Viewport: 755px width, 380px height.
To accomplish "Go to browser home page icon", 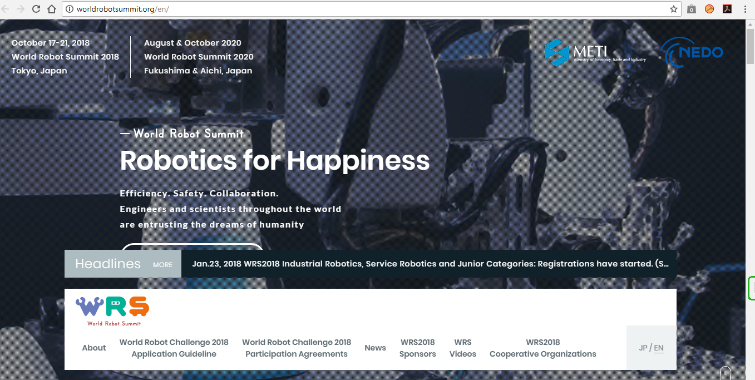I will [51, 9].
